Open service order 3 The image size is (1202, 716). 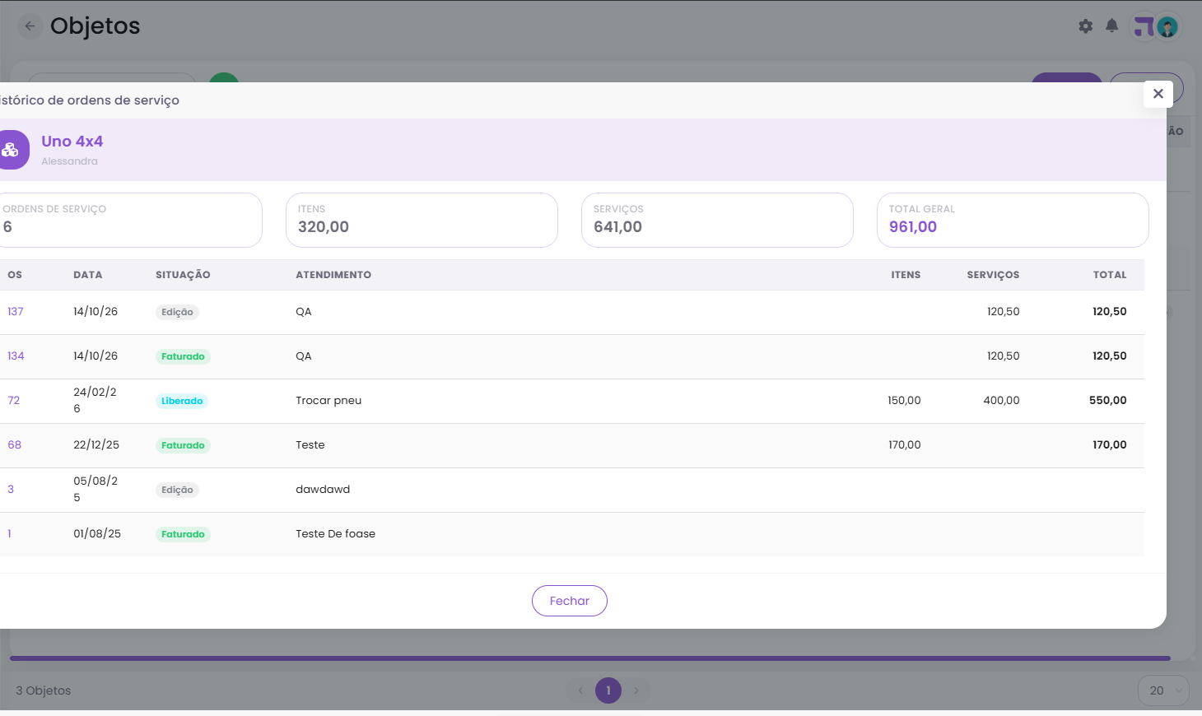pyautogui.click(x=11, y=490)
